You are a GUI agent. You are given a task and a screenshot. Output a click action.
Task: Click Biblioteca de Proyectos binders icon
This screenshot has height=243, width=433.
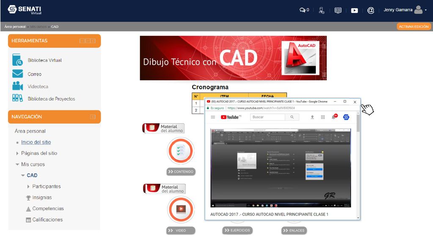[17, 98]
